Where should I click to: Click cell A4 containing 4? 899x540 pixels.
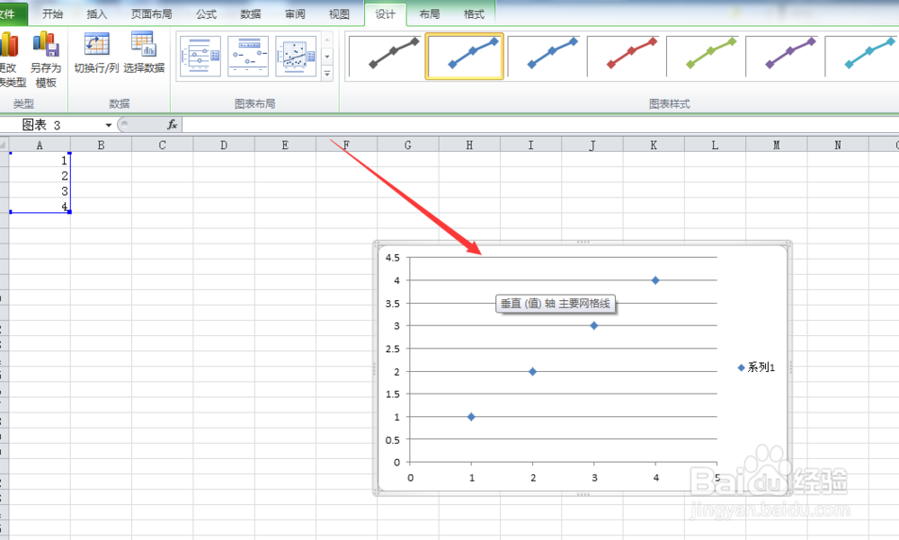pos(40,206)
